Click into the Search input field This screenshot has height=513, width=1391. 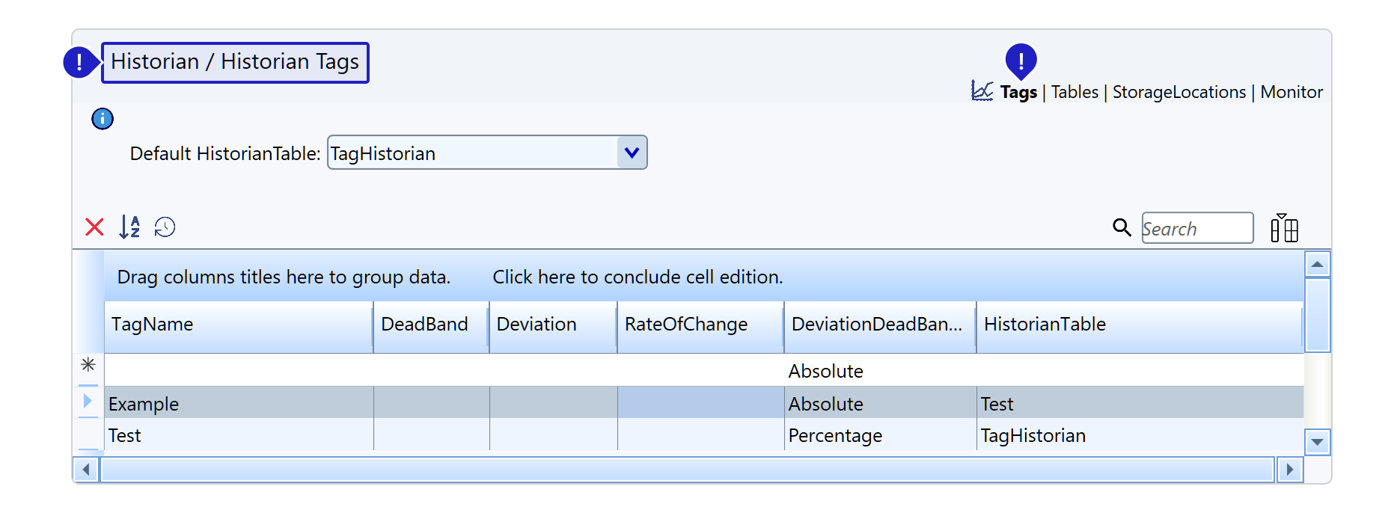[1196, 228]
